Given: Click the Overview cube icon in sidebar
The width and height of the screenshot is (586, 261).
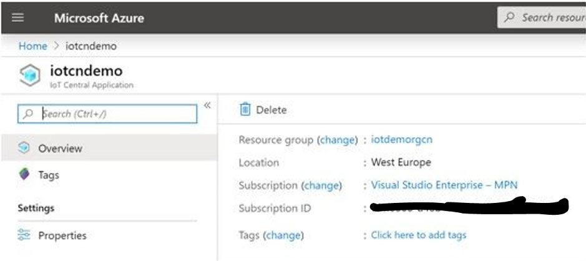Looking at the screenshot, I should click(x=24, y=149).
